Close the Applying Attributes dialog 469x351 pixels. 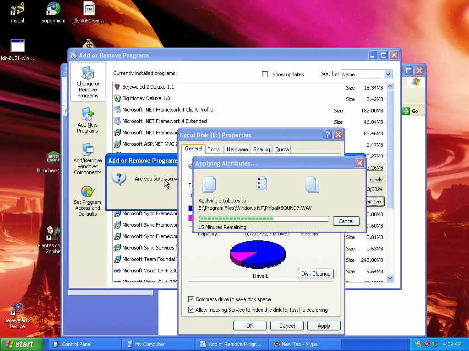359,163
